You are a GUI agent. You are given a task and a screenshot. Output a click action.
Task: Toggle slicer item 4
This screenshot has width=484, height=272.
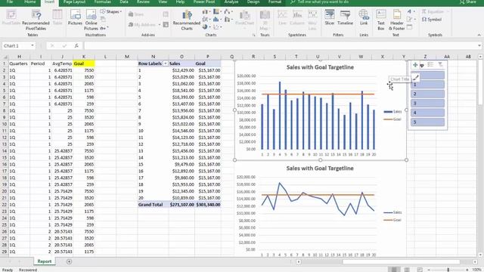tap(427, 113)
